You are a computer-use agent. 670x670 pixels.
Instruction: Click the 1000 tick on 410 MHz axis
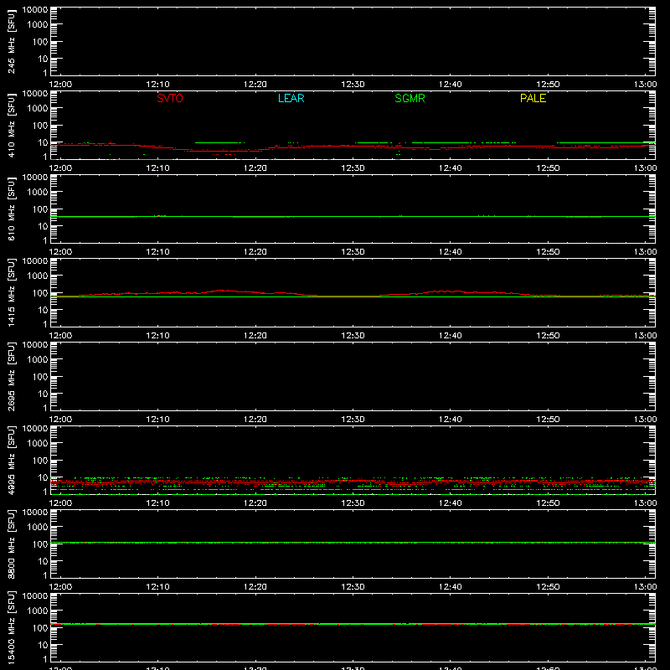pos(38,109)
